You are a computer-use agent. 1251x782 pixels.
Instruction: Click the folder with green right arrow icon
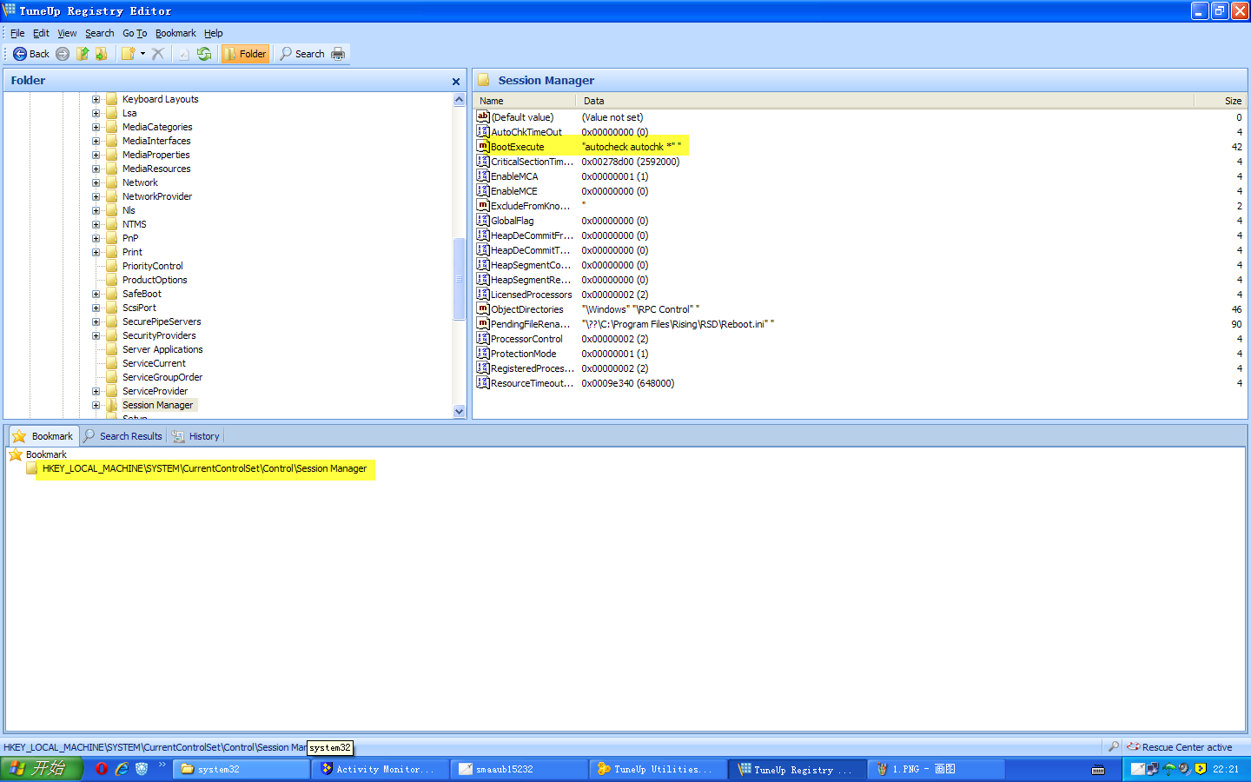(102, 54)
